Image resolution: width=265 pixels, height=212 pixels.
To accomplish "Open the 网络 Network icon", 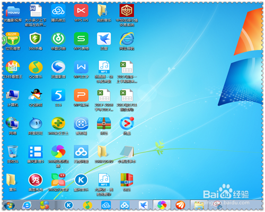I will 13,123.
